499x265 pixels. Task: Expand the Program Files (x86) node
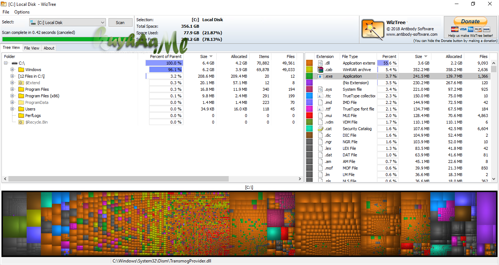pos(12,96)
